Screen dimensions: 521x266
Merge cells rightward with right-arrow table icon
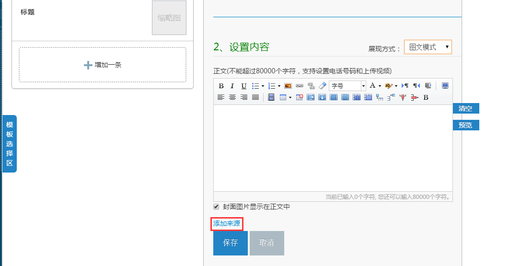pyautogui.click(x=311, y=97)
